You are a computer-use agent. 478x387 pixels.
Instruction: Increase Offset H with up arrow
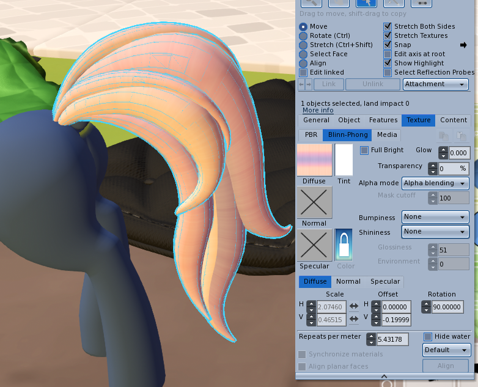pyautogui.click(x=376, y=304)
